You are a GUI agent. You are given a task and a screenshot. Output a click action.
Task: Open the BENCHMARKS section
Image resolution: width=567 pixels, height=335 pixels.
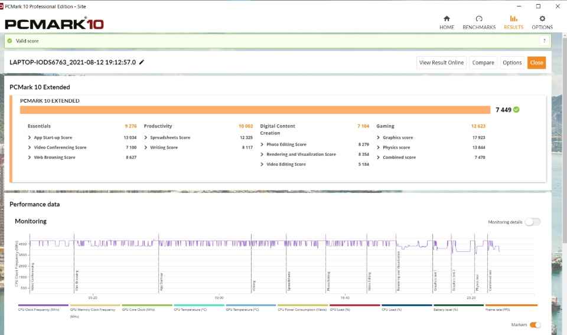tap(479, 22)
